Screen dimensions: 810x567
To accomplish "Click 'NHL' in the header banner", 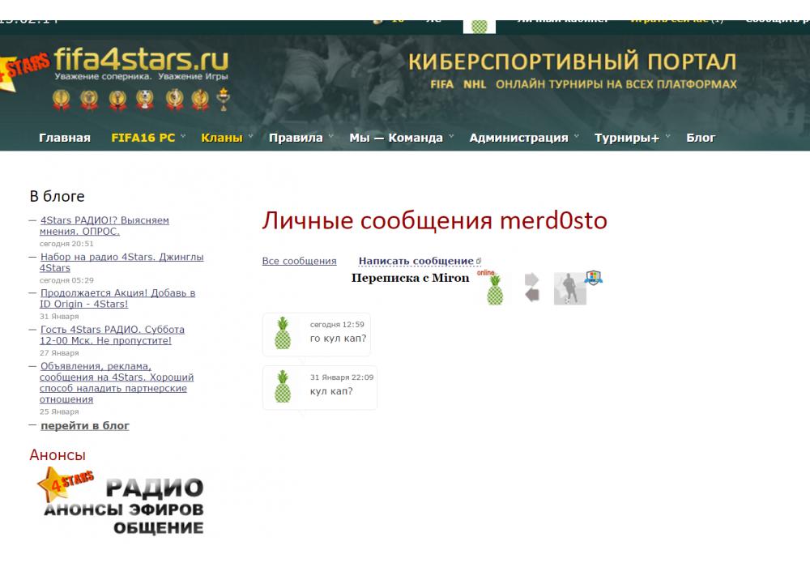I will click(x=474, y=84).
